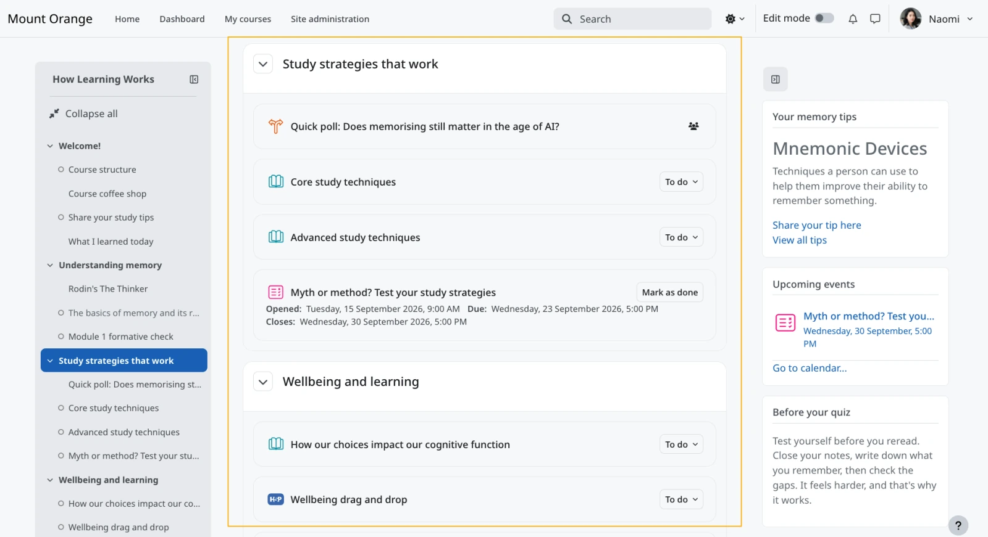This screenshot has width=988, height=537.
Task: Select Rodin's The Thinker in course index
Action: [x=108, y=289]
